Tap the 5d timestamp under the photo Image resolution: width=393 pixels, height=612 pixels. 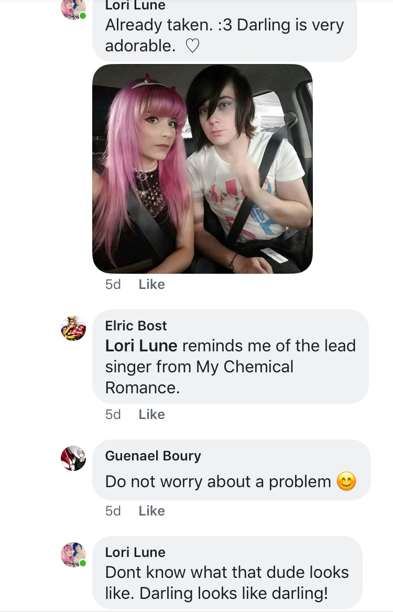pos(113,284)
